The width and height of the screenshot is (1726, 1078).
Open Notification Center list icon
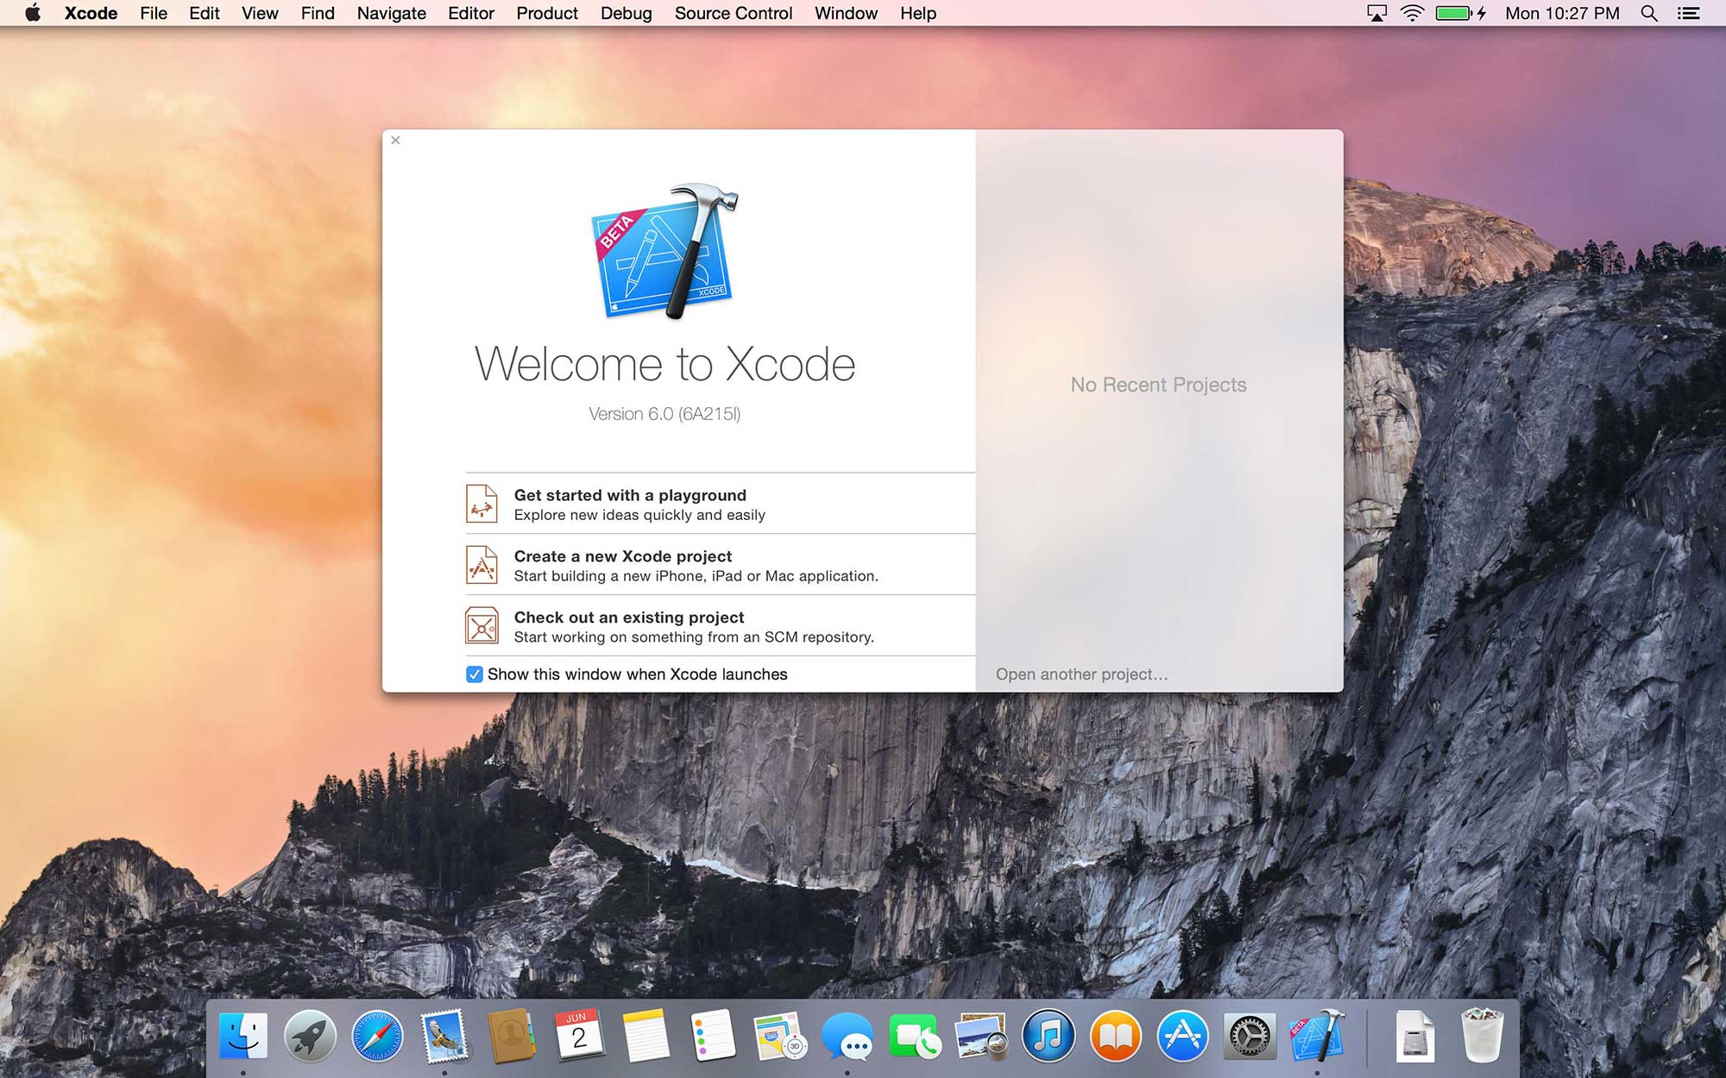click(1689, 13)
